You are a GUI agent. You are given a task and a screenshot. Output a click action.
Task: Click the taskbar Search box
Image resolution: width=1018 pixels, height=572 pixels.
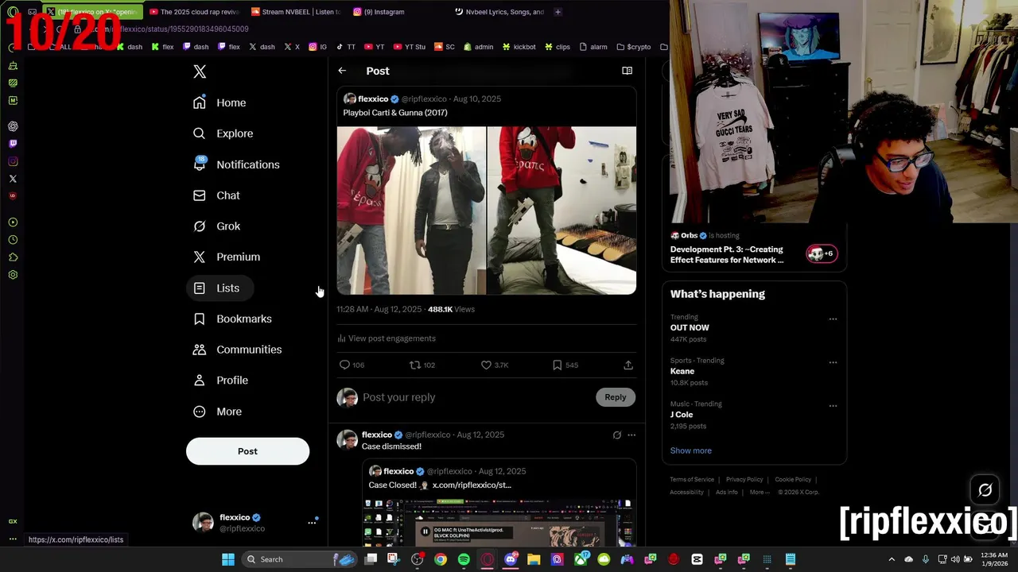299,559
